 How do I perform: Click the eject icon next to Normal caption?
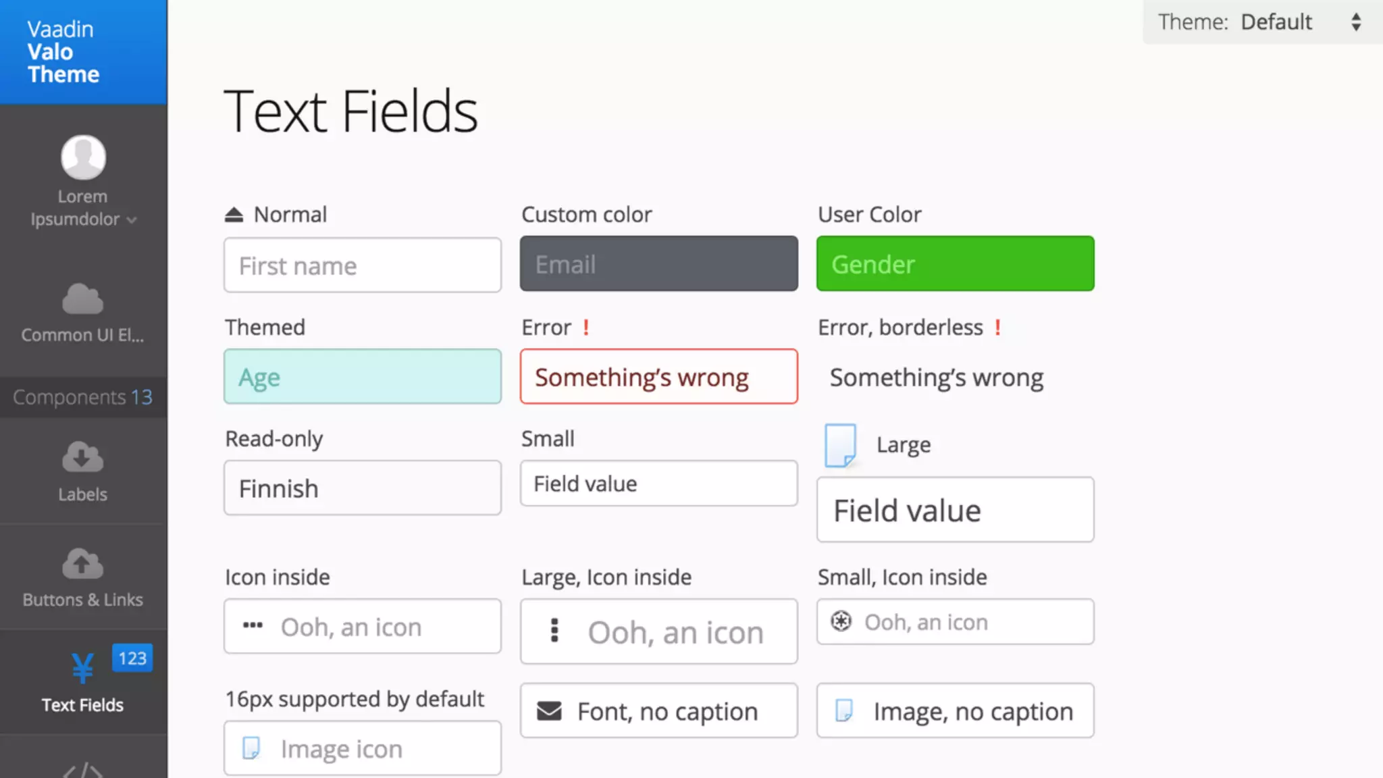(x=234, y=215)
